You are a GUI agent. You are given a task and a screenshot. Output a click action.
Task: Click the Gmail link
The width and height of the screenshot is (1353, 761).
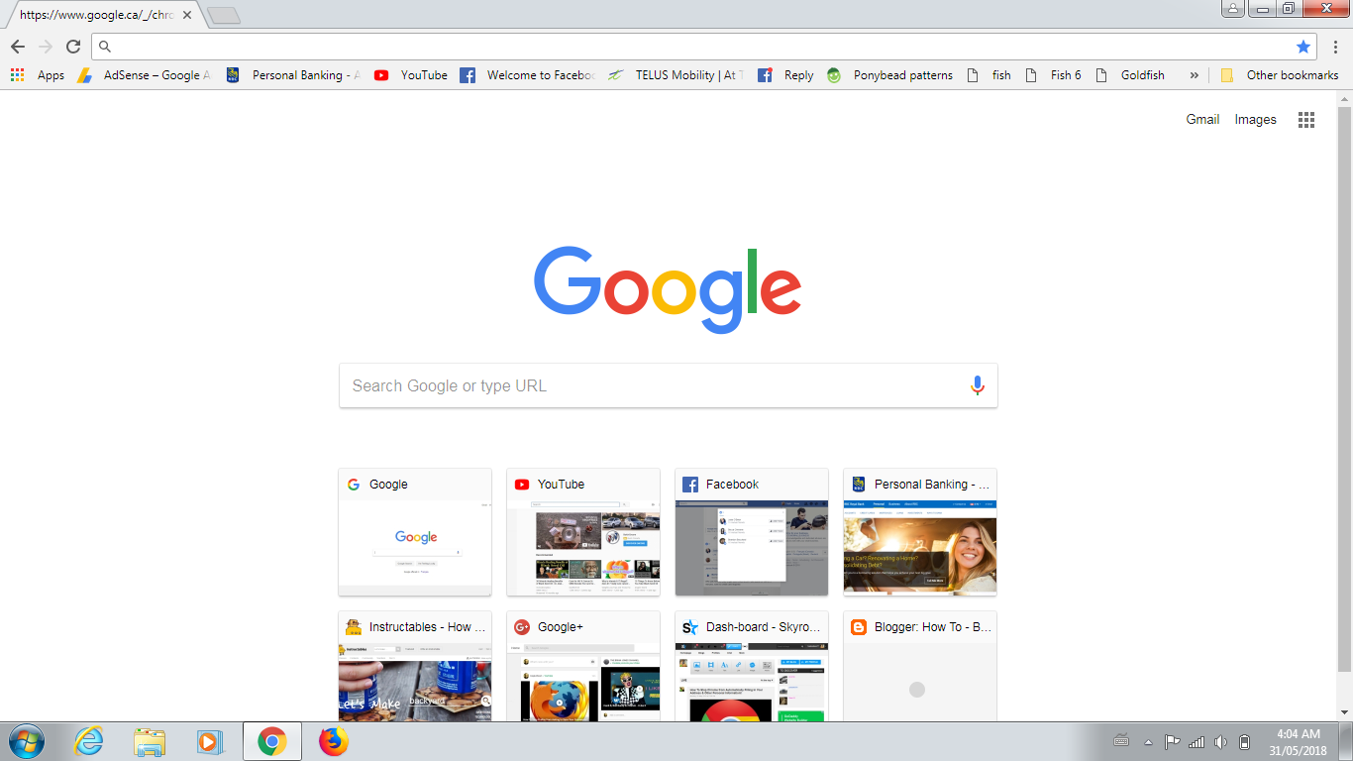click(x=1202, y=120)
